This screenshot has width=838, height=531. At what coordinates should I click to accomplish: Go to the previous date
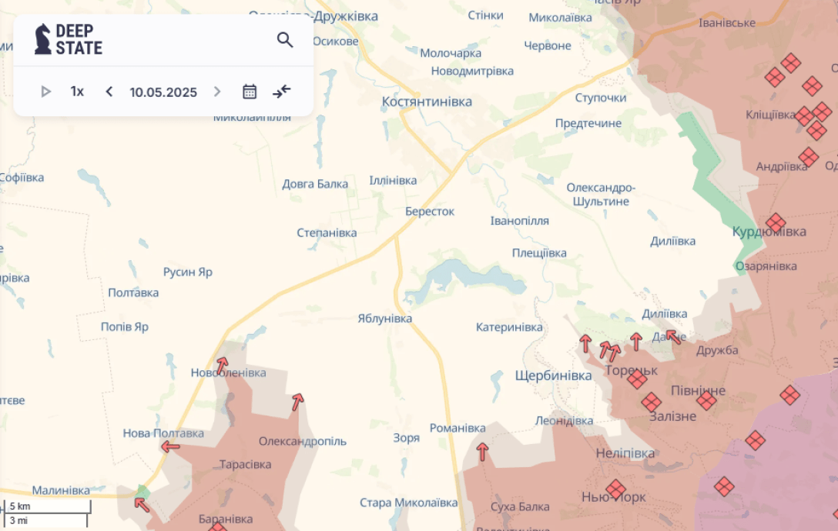pyautogui.click(x=109, y=92)
